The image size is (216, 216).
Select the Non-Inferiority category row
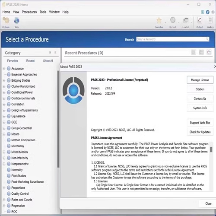click(17, 158)
